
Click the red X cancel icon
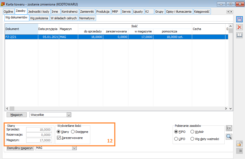[x=239, y=27]
